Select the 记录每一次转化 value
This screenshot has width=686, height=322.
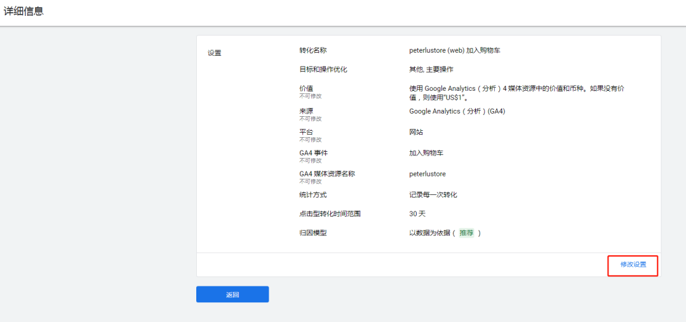pyautogui.click(x=433, y=195)
